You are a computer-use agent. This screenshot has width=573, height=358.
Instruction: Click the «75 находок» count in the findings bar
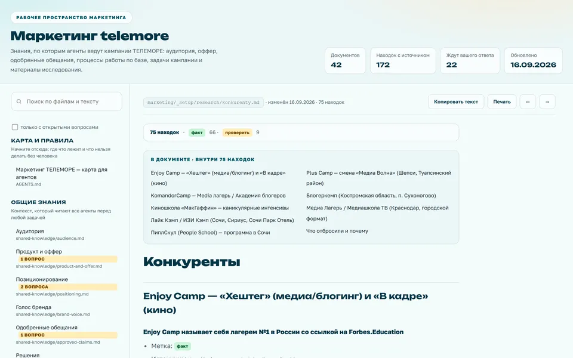click(x=165, y=132)
